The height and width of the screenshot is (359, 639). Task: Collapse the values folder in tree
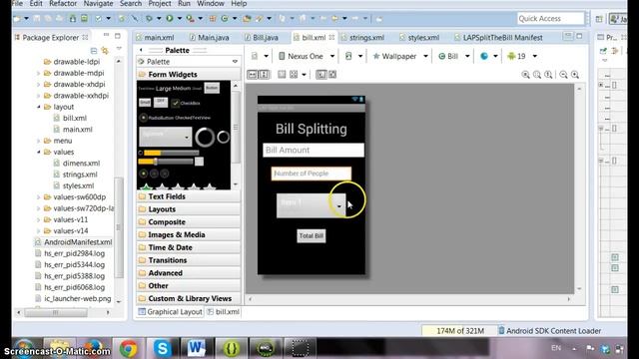point(39,152)
